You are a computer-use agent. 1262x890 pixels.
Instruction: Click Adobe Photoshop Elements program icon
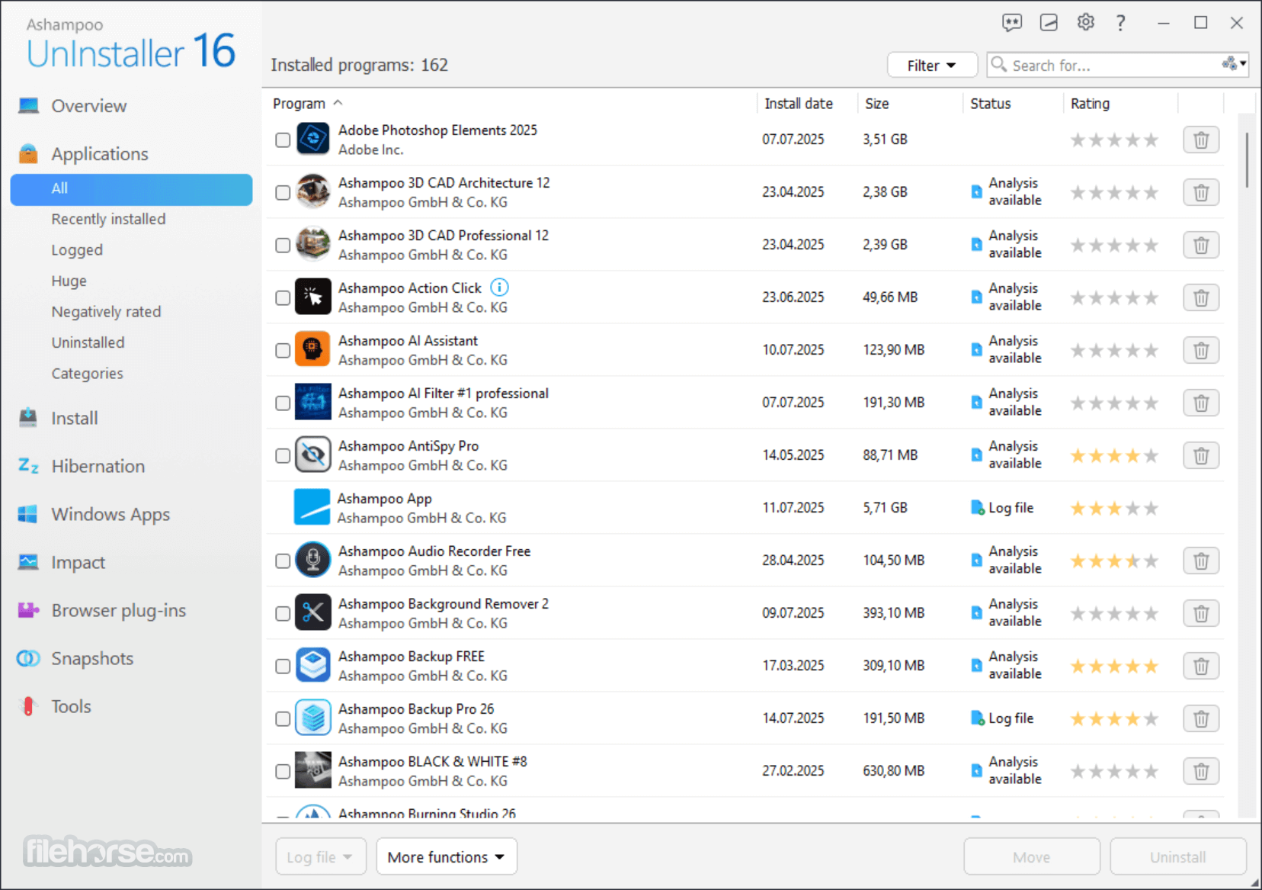click(x=312, y=139)
